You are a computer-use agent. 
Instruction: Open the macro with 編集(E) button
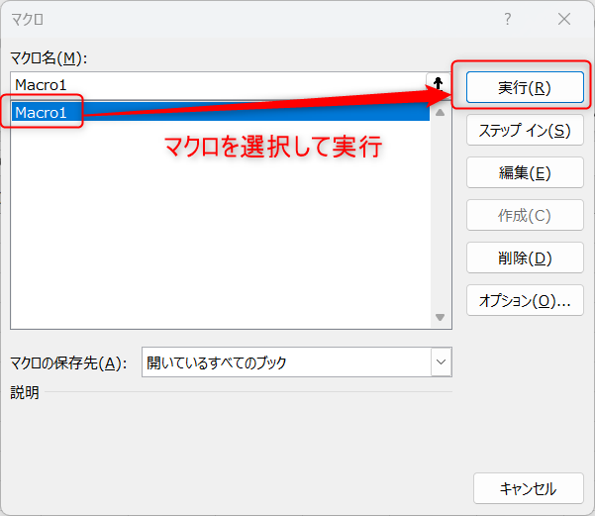[525, 172]
